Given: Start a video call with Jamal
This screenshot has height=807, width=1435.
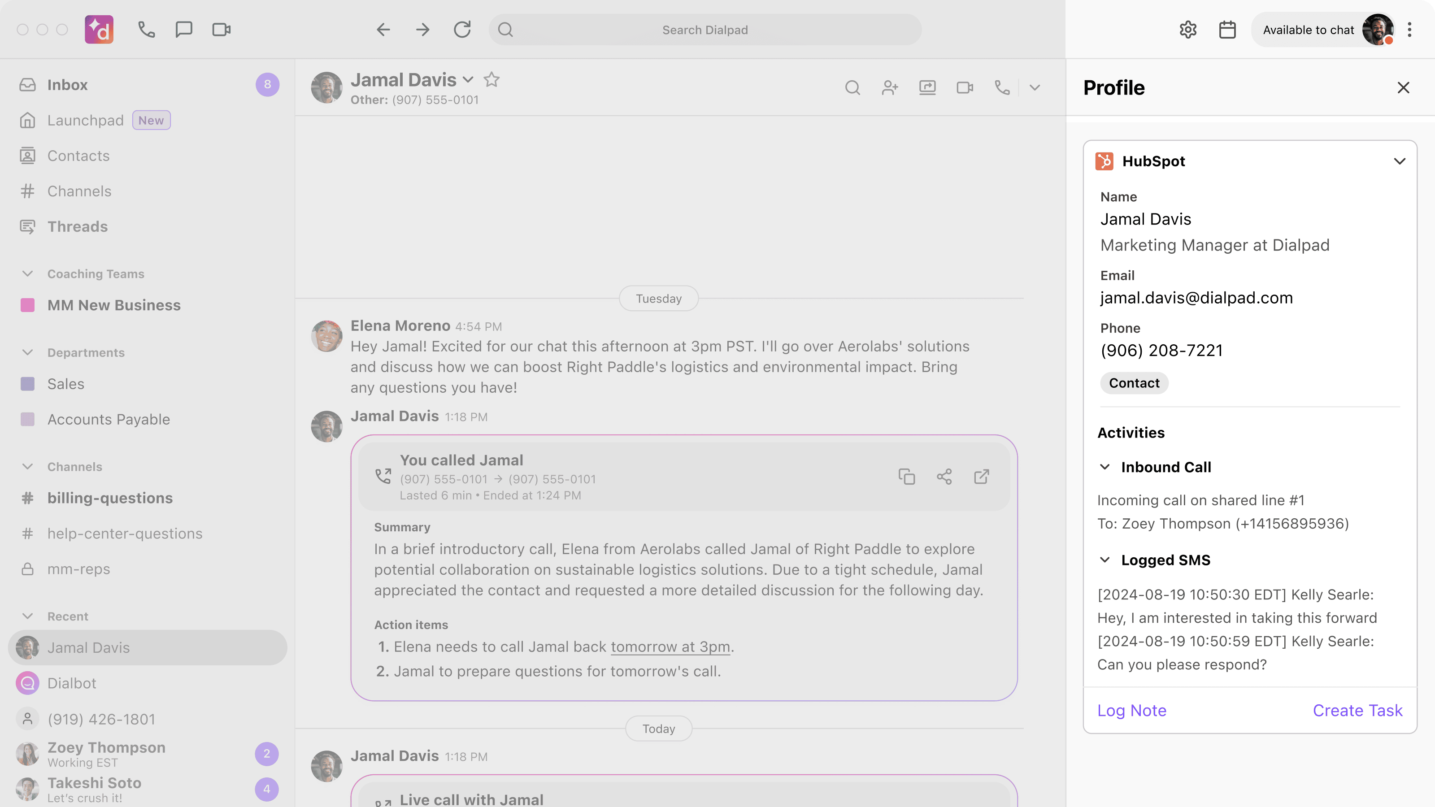Looking at the screenshot, I should (x=964, y=87).
